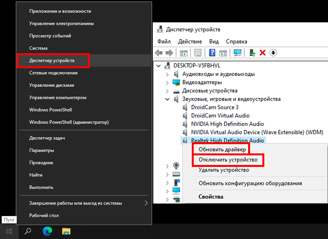The image size is (328, 239).
Task: Click the blue question mark help icon
Action: [212, 53]
